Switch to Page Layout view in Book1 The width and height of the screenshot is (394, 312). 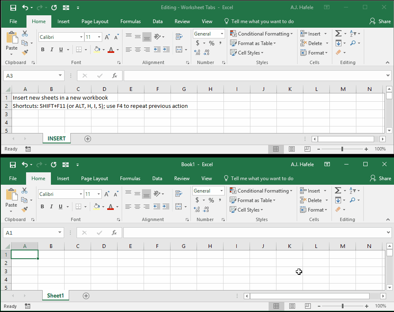click(292, 306)
